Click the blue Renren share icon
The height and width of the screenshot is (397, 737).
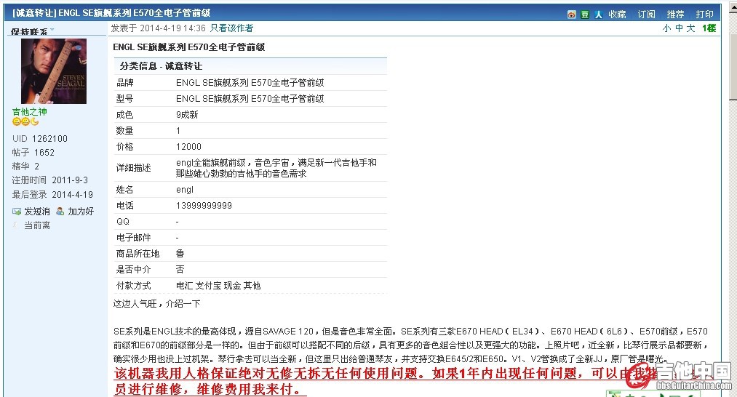[598, 15]
